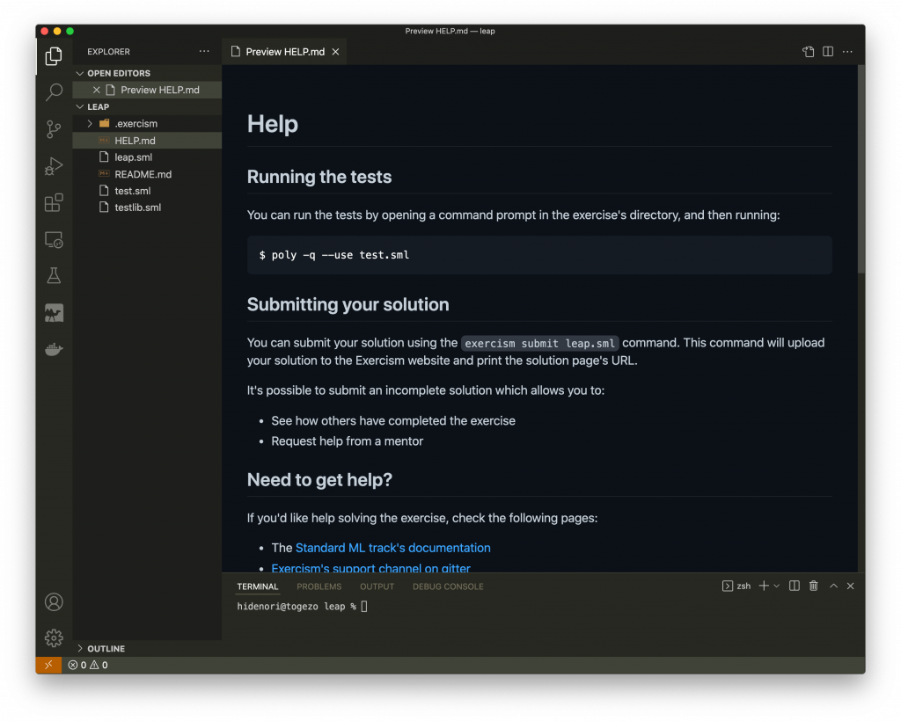Open testlib.sml file

pos(147,208)
